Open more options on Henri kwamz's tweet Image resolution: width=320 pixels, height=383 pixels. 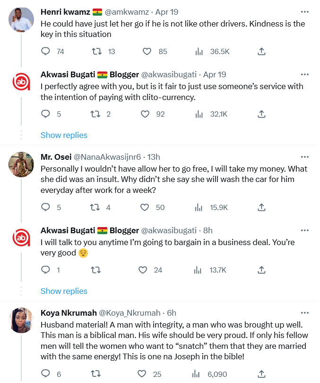point(305,11)
